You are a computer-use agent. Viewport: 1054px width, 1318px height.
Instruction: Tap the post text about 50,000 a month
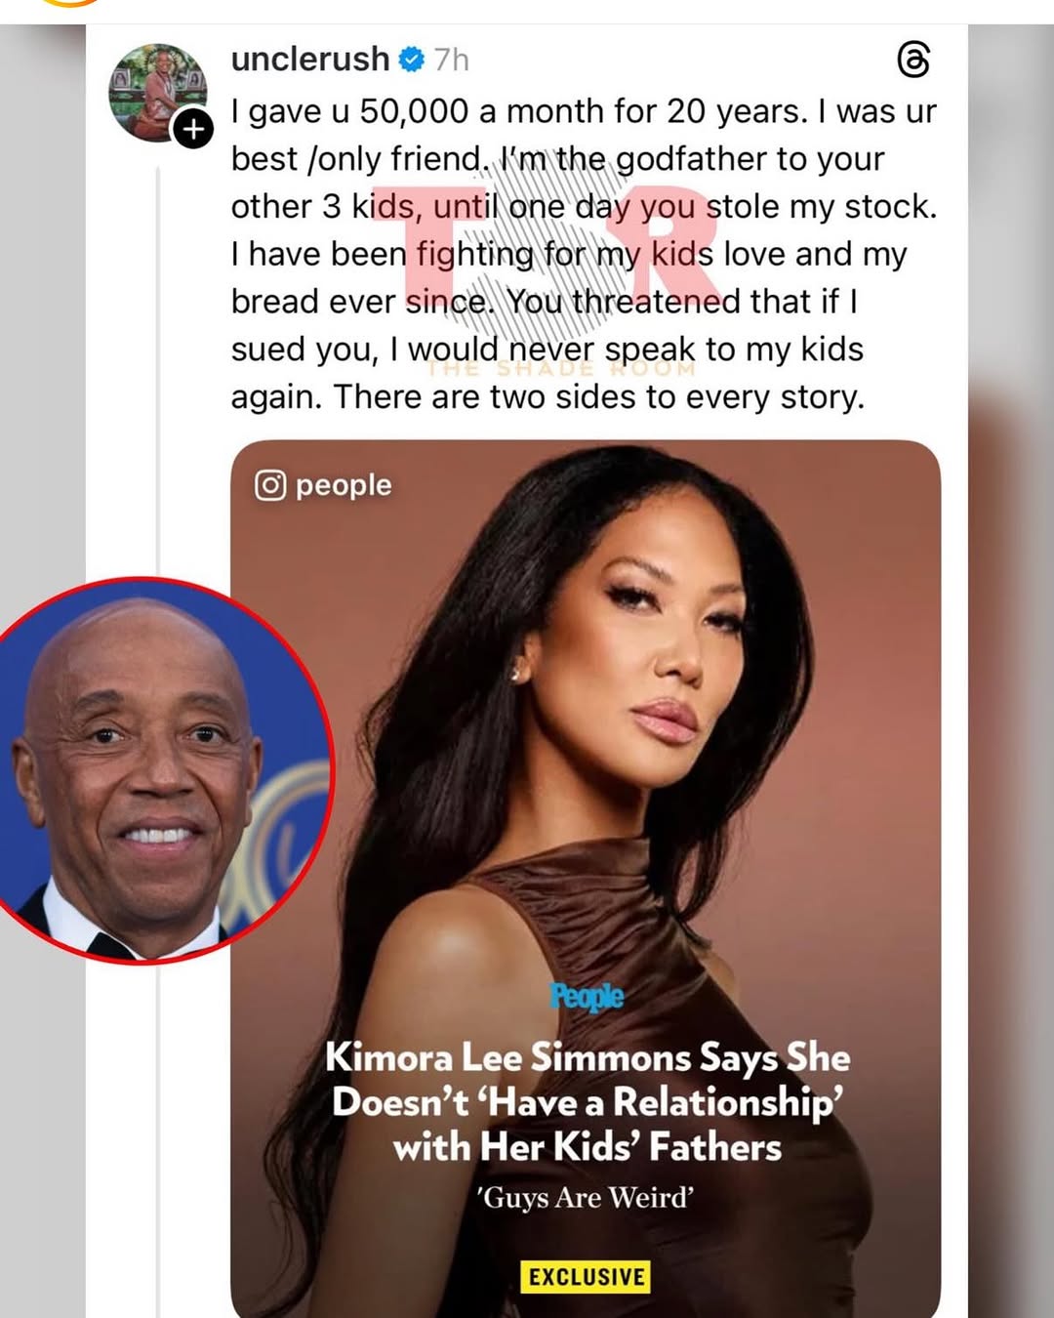click(584, 254)
